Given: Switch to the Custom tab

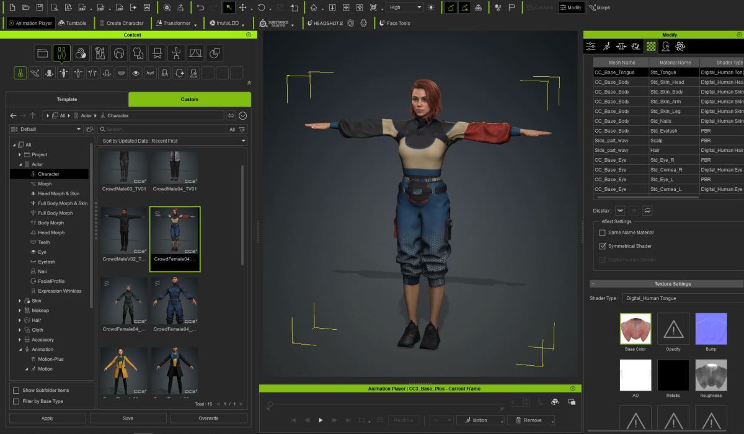Looking at the screenshot, I should pos(190,99).
